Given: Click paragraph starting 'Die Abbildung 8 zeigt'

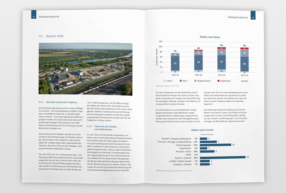Looking at the screenshot, I should (x=226, y=116).
